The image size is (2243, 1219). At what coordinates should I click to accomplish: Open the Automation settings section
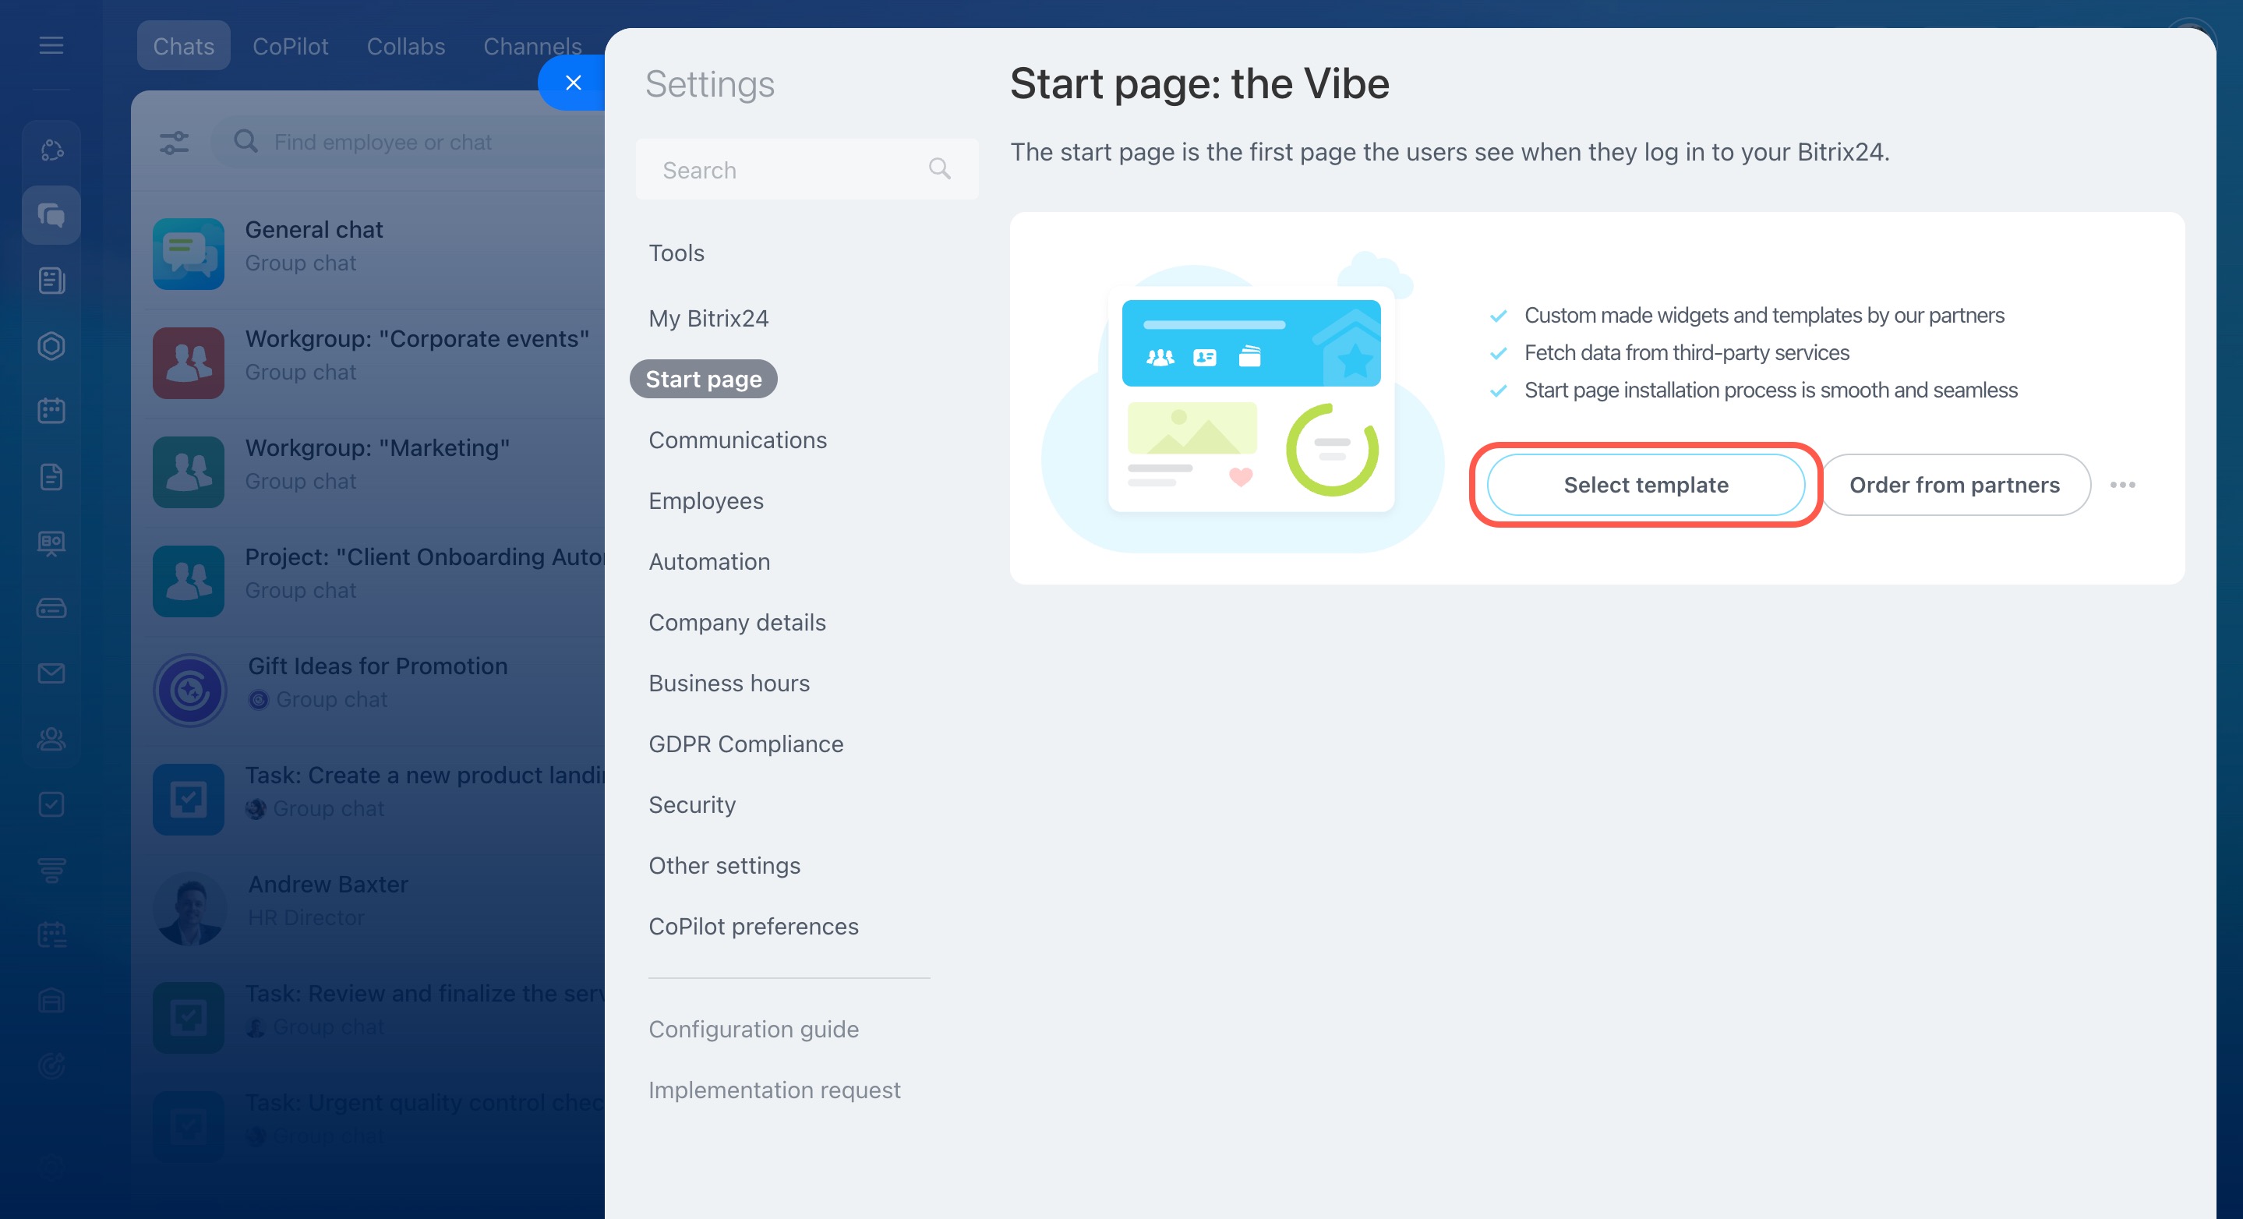(708, 562)
